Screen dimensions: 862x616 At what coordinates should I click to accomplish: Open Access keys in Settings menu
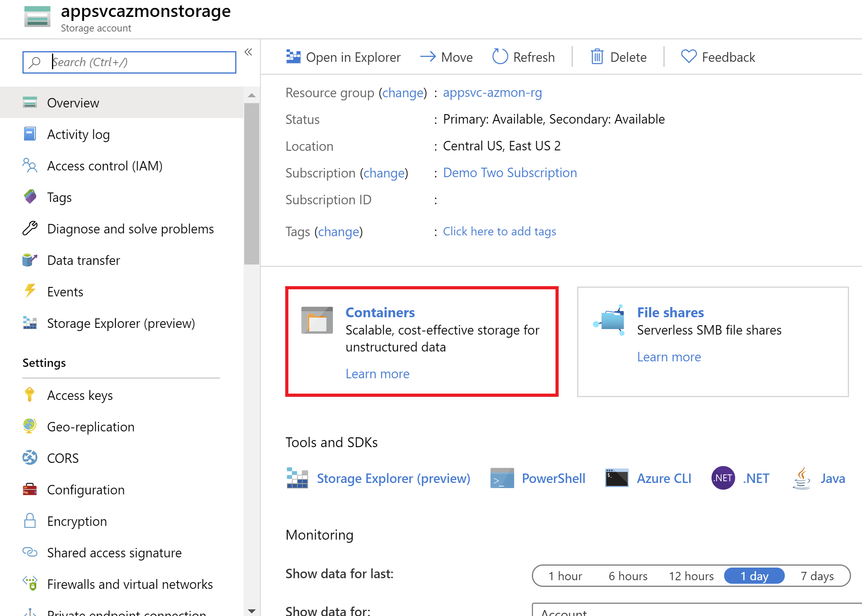pyautogui.click(x=80, y=395)
